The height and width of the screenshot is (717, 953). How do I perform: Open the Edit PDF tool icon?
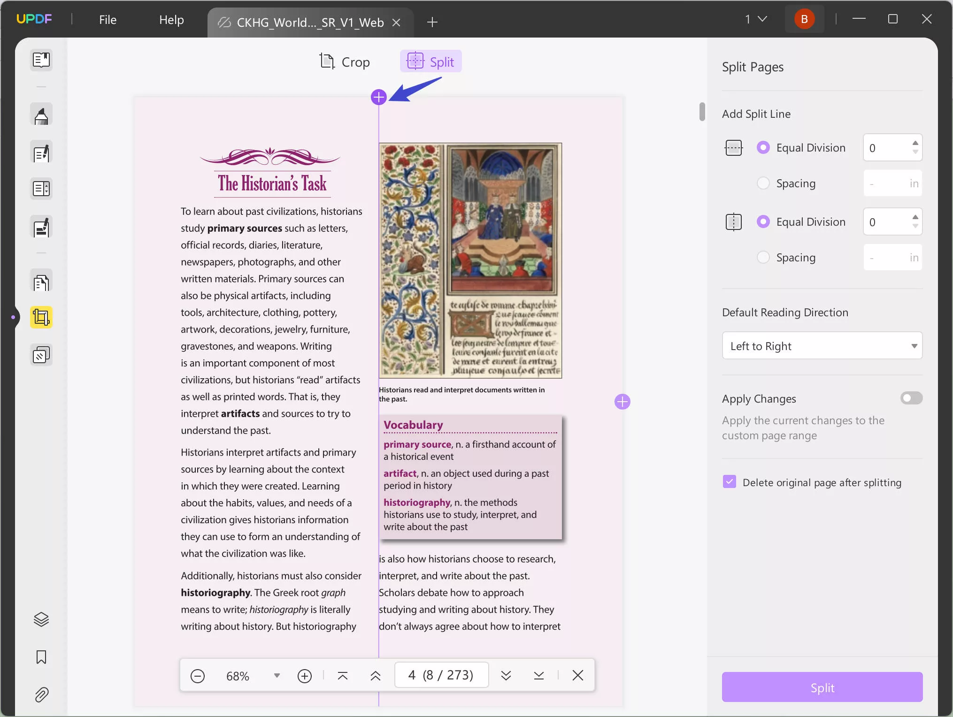click(41, 153)
